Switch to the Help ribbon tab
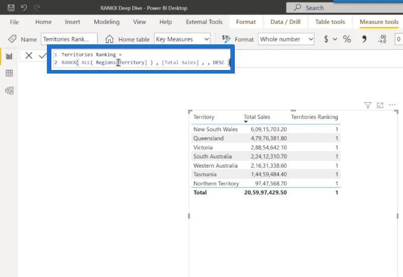The height and width of the screenshot is (277, 403). click(x=166, y=22)
